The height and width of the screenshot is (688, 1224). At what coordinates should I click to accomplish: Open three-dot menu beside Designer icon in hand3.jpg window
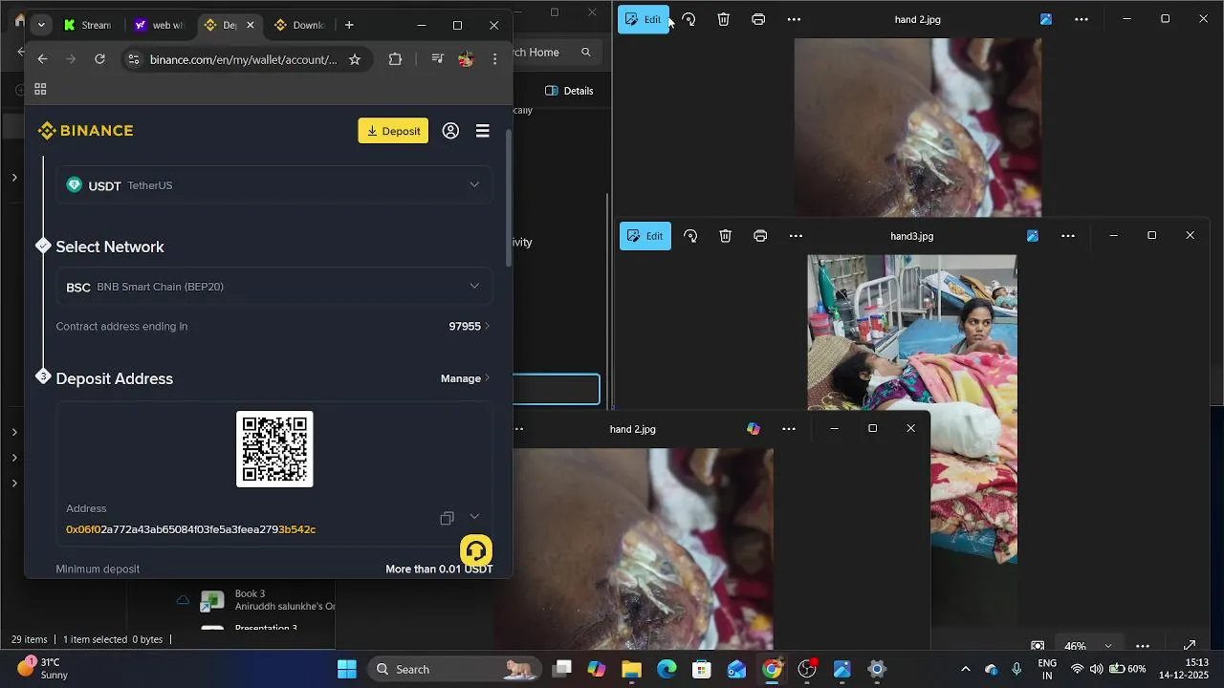[1068, 236]
